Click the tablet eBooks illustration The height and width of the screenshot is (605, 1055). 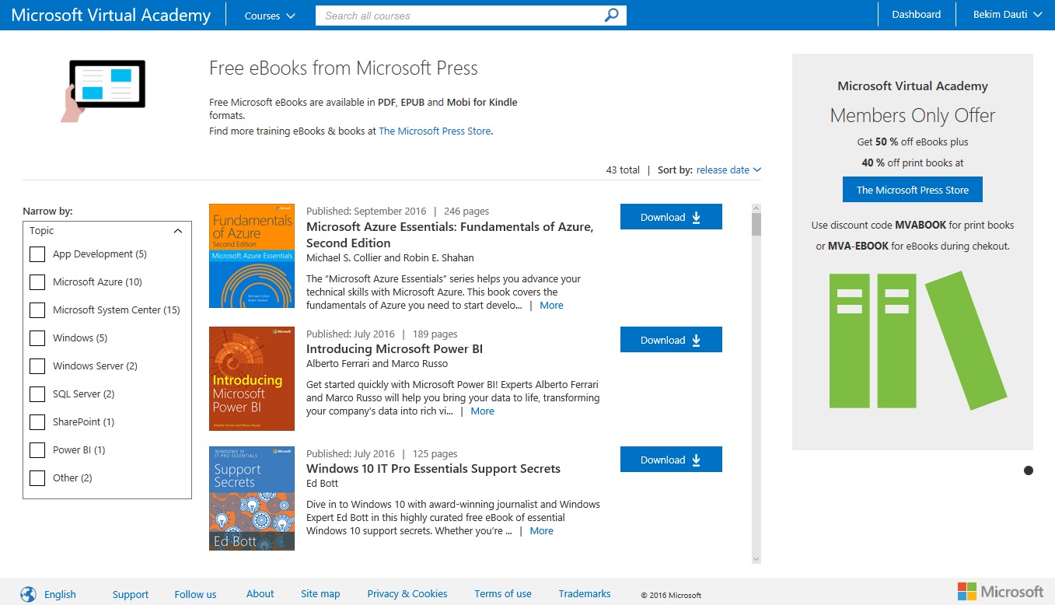click(x=103, y=90)
